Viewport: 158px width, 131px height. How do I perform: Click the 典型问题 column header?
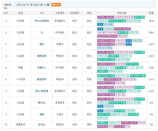[x=122, y=13]
